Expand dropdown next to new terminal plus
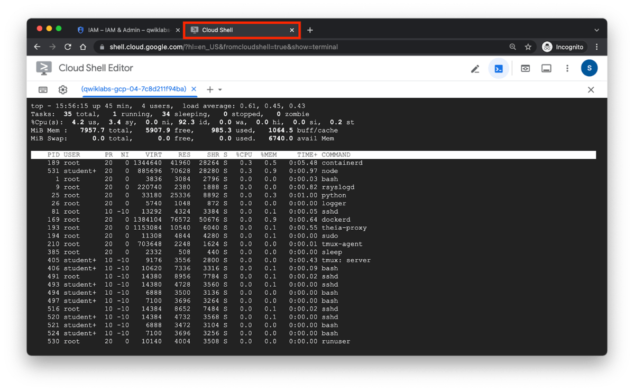Screen dimensions: 634x391 coord(220,89)
